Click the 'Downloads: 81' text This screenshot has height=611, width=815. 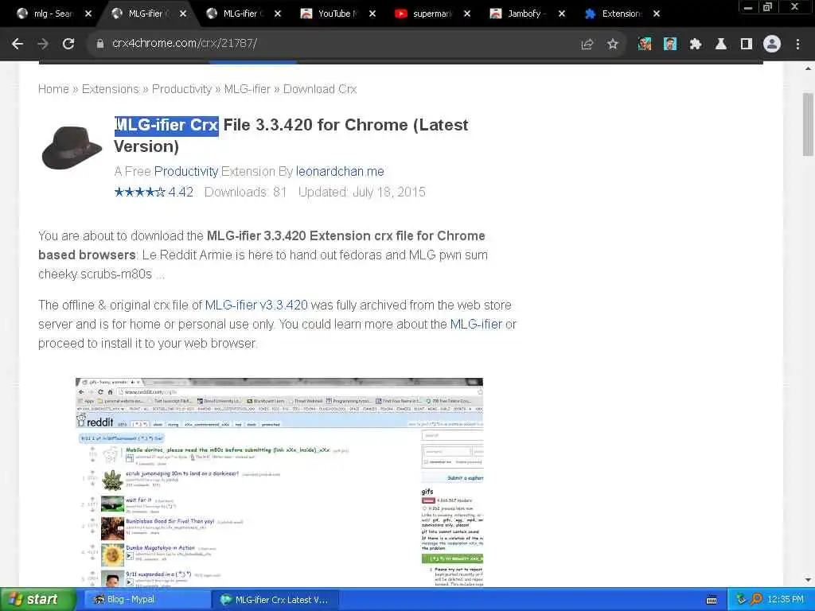point(245,193)
